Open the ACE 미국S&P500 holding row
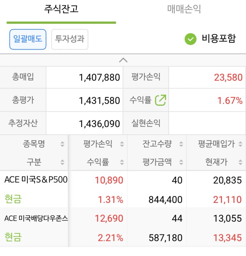The height and width of the screenshot is (256, 246). click(123, 189)
